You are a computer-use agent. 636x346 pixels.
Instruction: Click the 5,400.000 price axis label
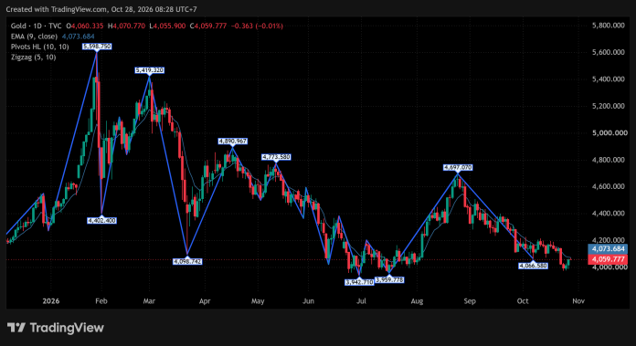[608, 79]
